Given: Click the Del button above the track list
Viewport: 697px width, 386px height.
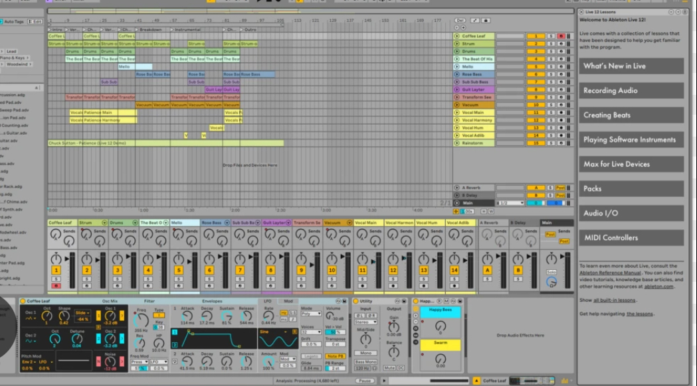Looking at the screenshot, I should coord(460,21).
